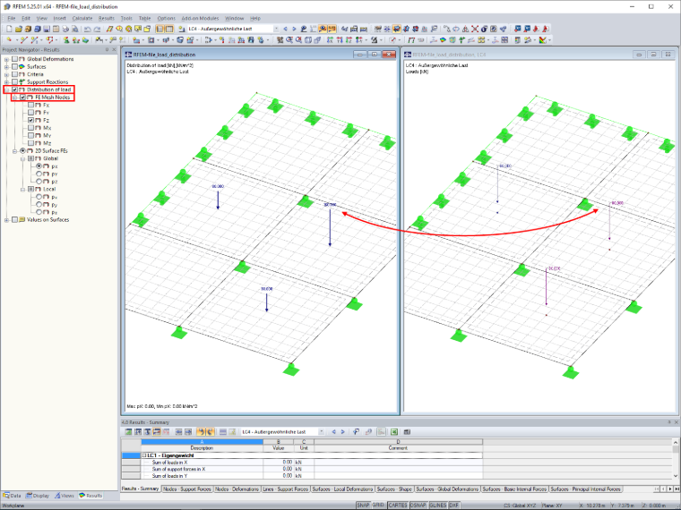681x510 pixels.
Task: Check the Surfaces results checkbox
Action: (x=14, y=67)
